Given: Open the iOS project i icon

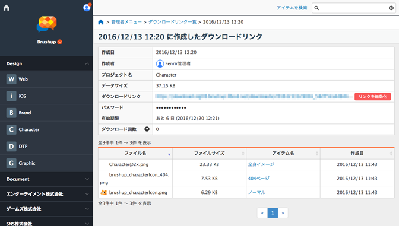Looking at the screenshot, I should [x=11, y=96].
